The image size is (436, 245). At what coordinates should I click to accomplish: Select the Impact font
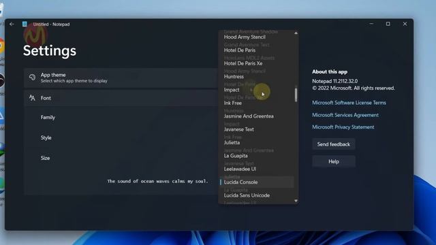pos(232,90)
